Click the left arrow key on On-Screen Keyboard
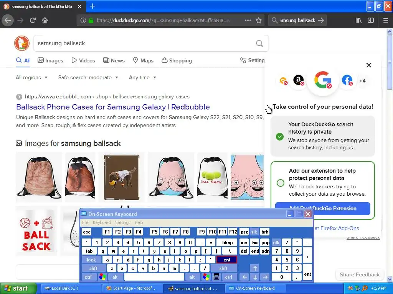Viewport: 393px width, 294px height. coord(245,277)
